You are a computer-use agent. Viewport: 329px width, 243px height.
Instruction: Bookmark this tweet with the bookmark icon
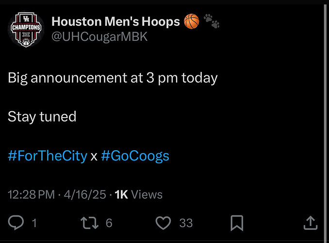tap(237, 223)
